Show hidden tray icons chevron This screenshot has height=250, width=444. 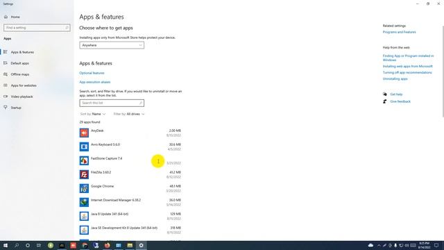point(379,245)
